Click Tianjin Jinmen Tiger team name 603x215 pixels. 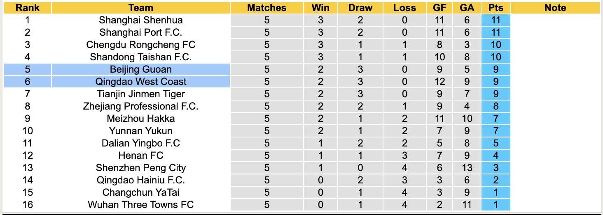click(141, 94)
